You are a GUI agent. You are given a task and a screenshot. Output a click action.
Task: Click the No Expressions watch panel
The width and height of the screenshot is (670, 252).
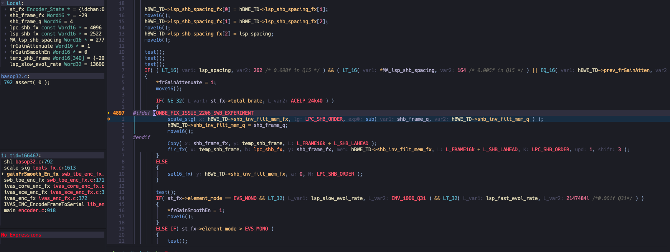pyautogui.click(x=21, y=235)
